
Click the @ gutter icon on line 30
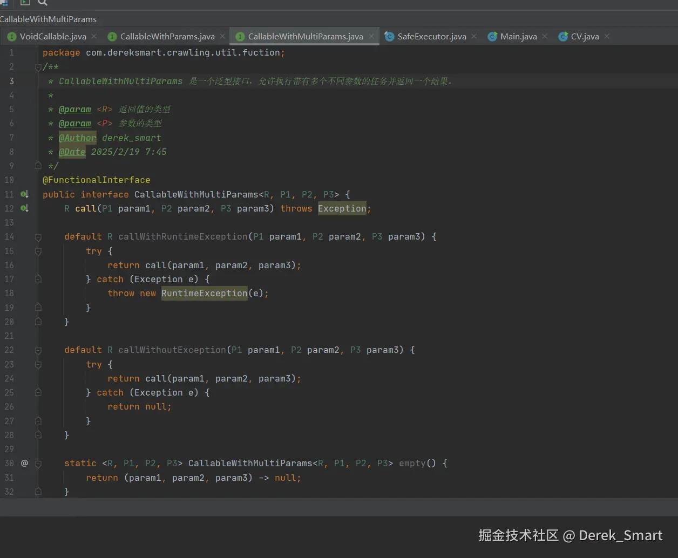[24, 463]
